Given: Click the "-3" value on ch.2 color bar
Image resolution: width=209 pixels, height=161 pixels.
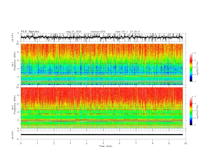Looking at the screenshot, I should coord(194,97).
